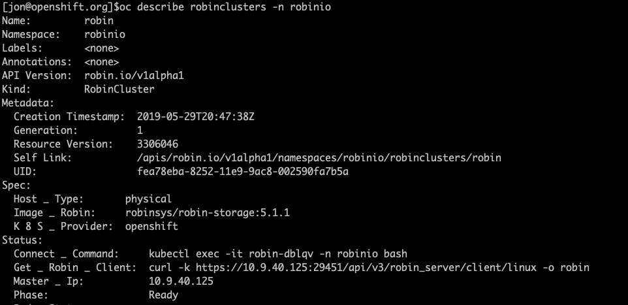This screenshot has height=305, width=628.
Task: Click the Host Type value 'physical'
Action: (148, 199)
